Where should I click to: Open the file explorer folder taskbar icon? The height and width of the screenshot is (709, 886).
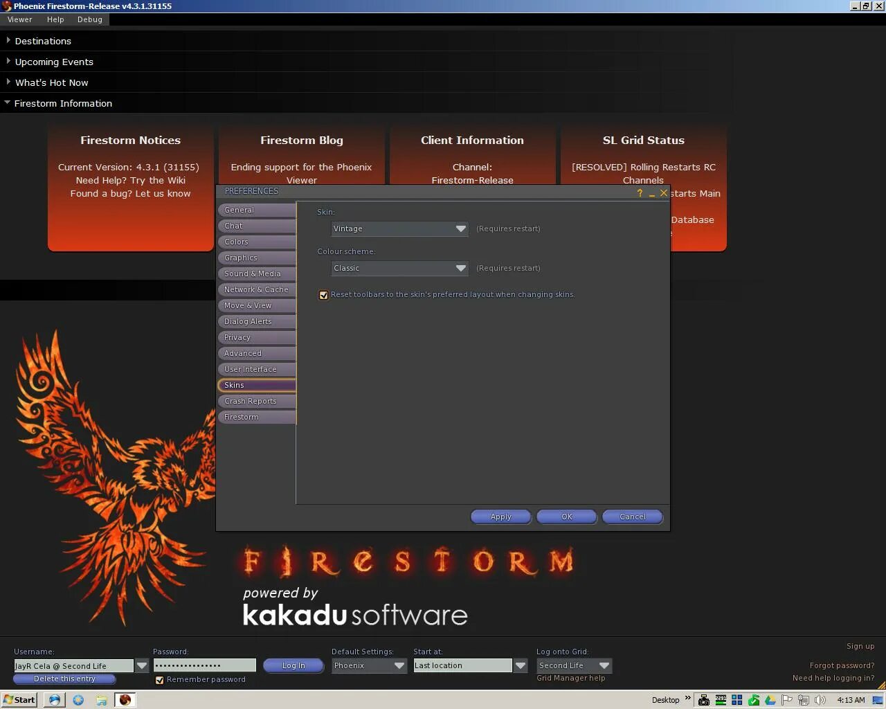click(101, 699)
